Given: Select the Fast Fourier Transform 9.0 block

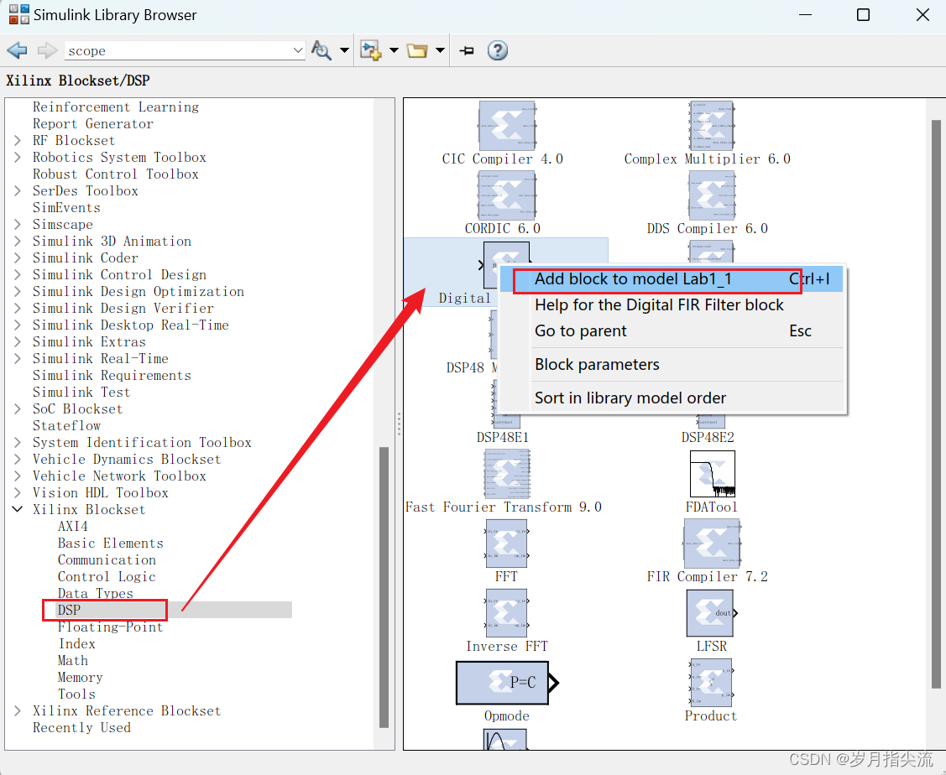Looking at the screenshot, I should pos(507,474).
